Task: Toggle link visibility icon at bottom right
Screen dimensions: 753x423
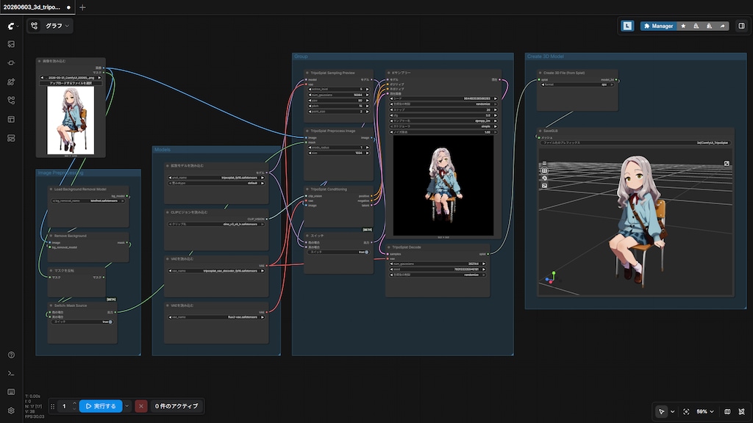Action: pyautogui.click(x=741, y=411)
